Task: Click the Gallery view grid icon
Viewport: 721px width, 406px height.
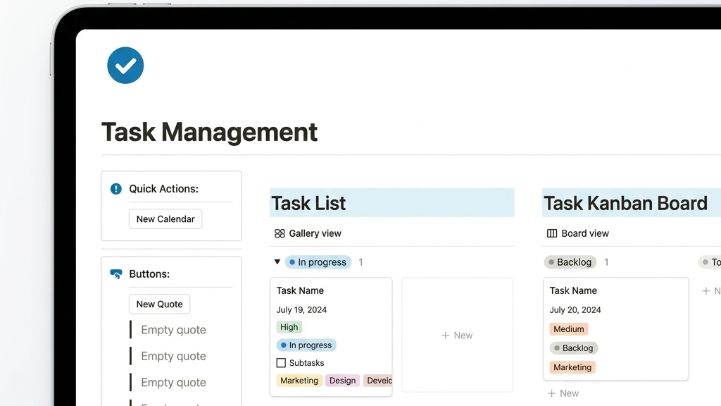Action: [x=280, y=233]
